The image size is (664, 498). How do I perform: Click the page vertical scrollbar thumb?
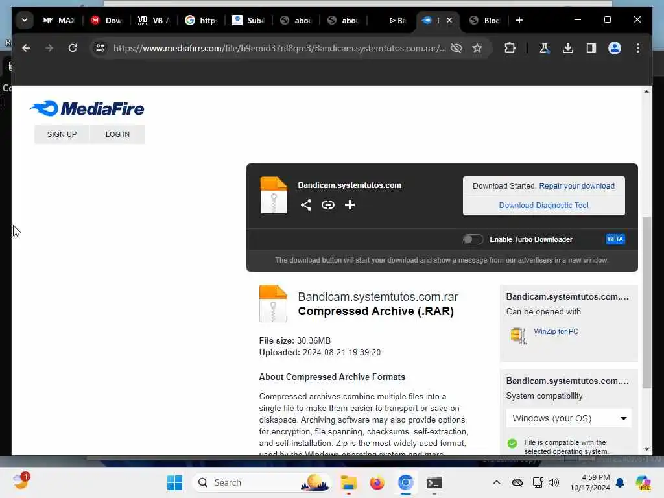point(646,302)
